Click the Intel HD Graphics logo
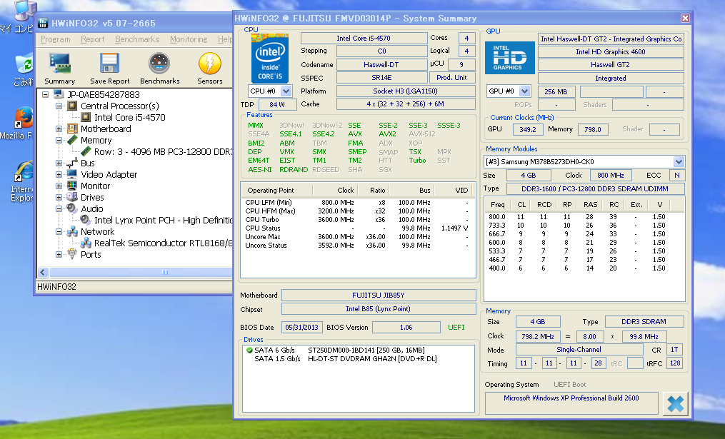The height and width of the screenshot is (439, 725). pos(509,58)
